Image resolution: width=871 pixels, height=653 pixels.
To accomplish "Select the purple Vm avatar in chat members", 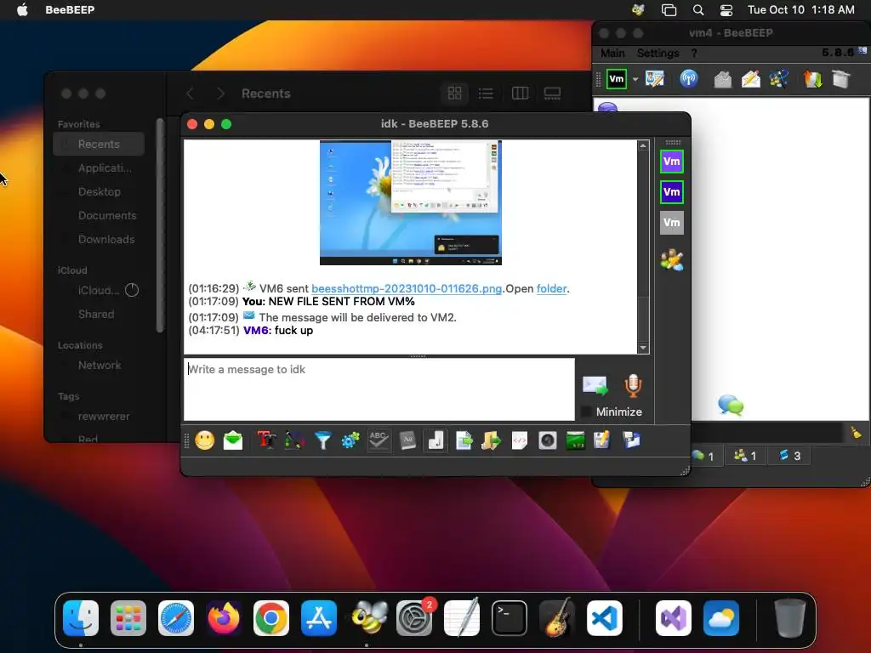I will [x=672, y=162].
